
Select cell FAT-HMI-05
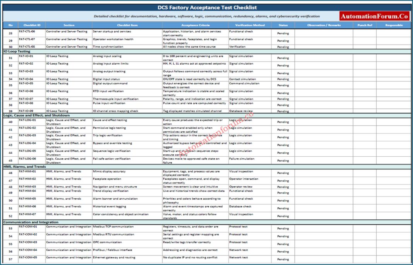tap(32, 200)
